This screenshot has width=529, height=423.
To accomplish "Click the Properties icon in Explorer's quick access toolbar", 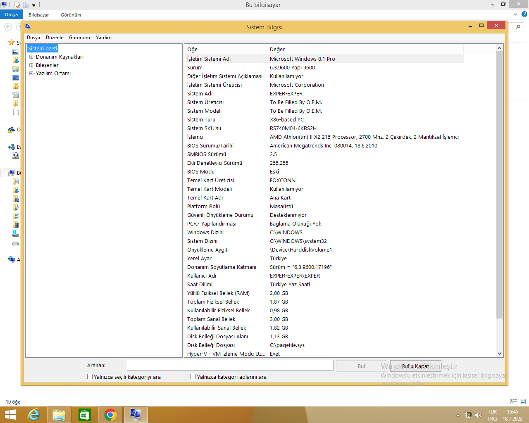I will click(x=17, y=5).
